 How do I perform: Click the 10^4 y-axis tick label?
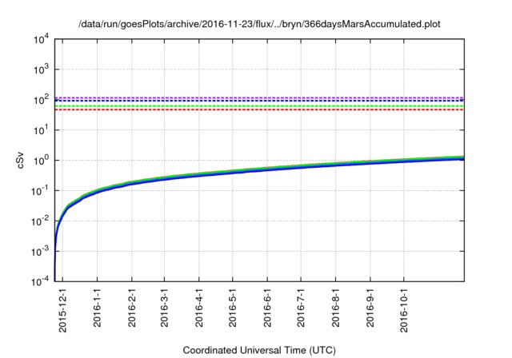pyautogui.click(x=41, y=39)
